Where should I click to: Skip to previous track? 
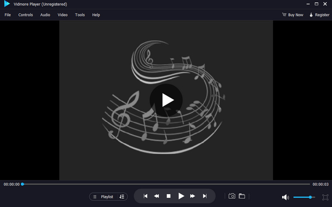click(146, 196)
